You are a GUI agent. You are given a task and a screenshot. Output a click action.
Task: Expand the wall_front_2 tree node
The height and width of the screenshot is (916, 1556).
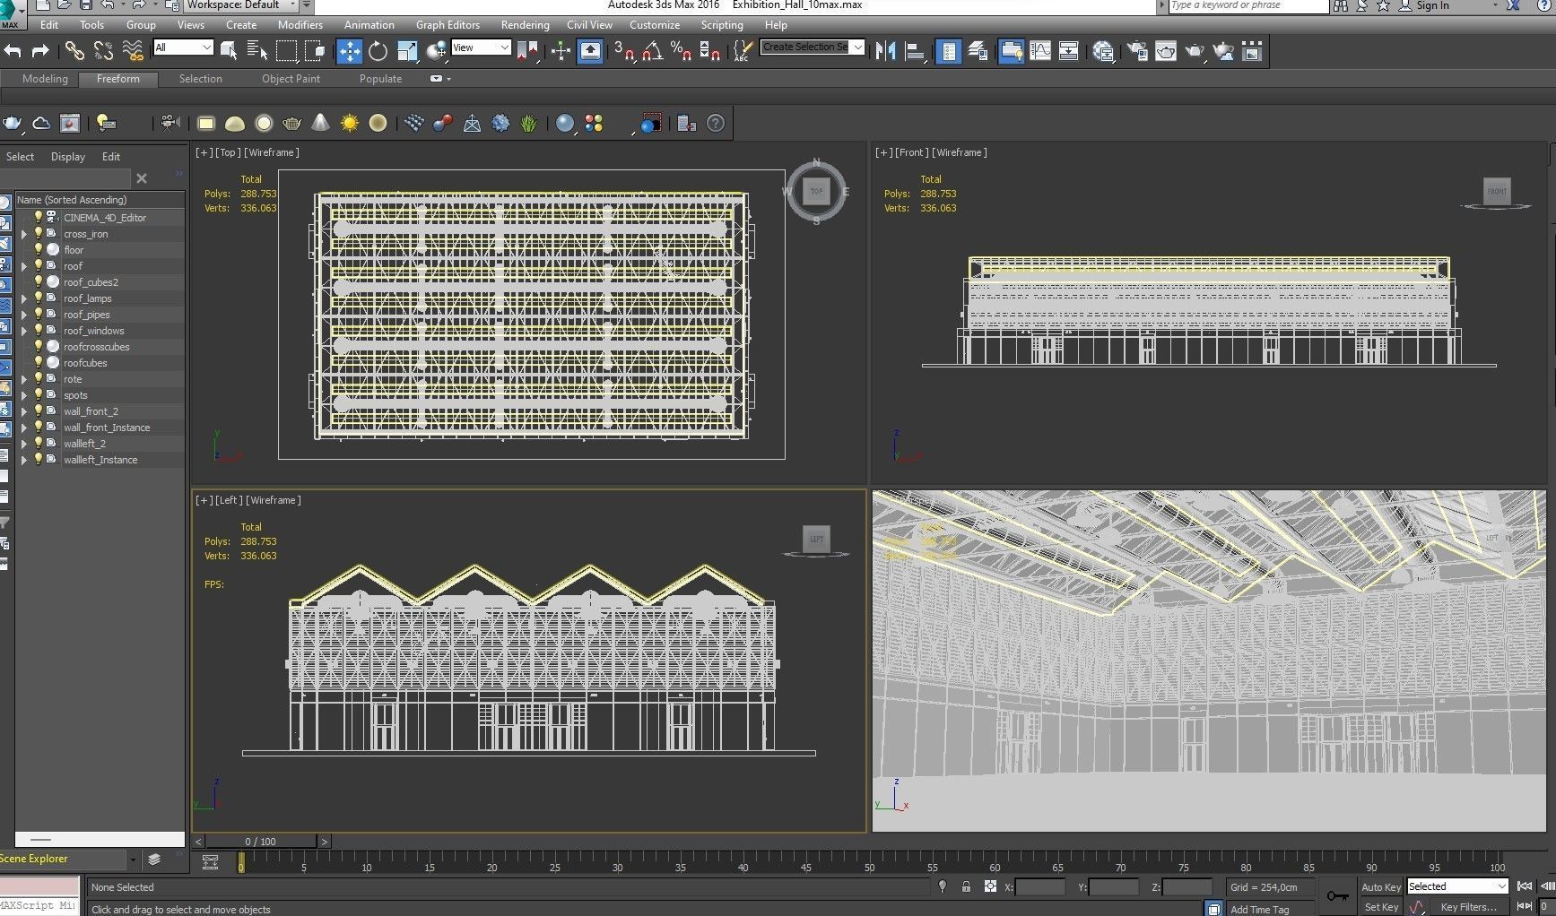pos(24,411)
